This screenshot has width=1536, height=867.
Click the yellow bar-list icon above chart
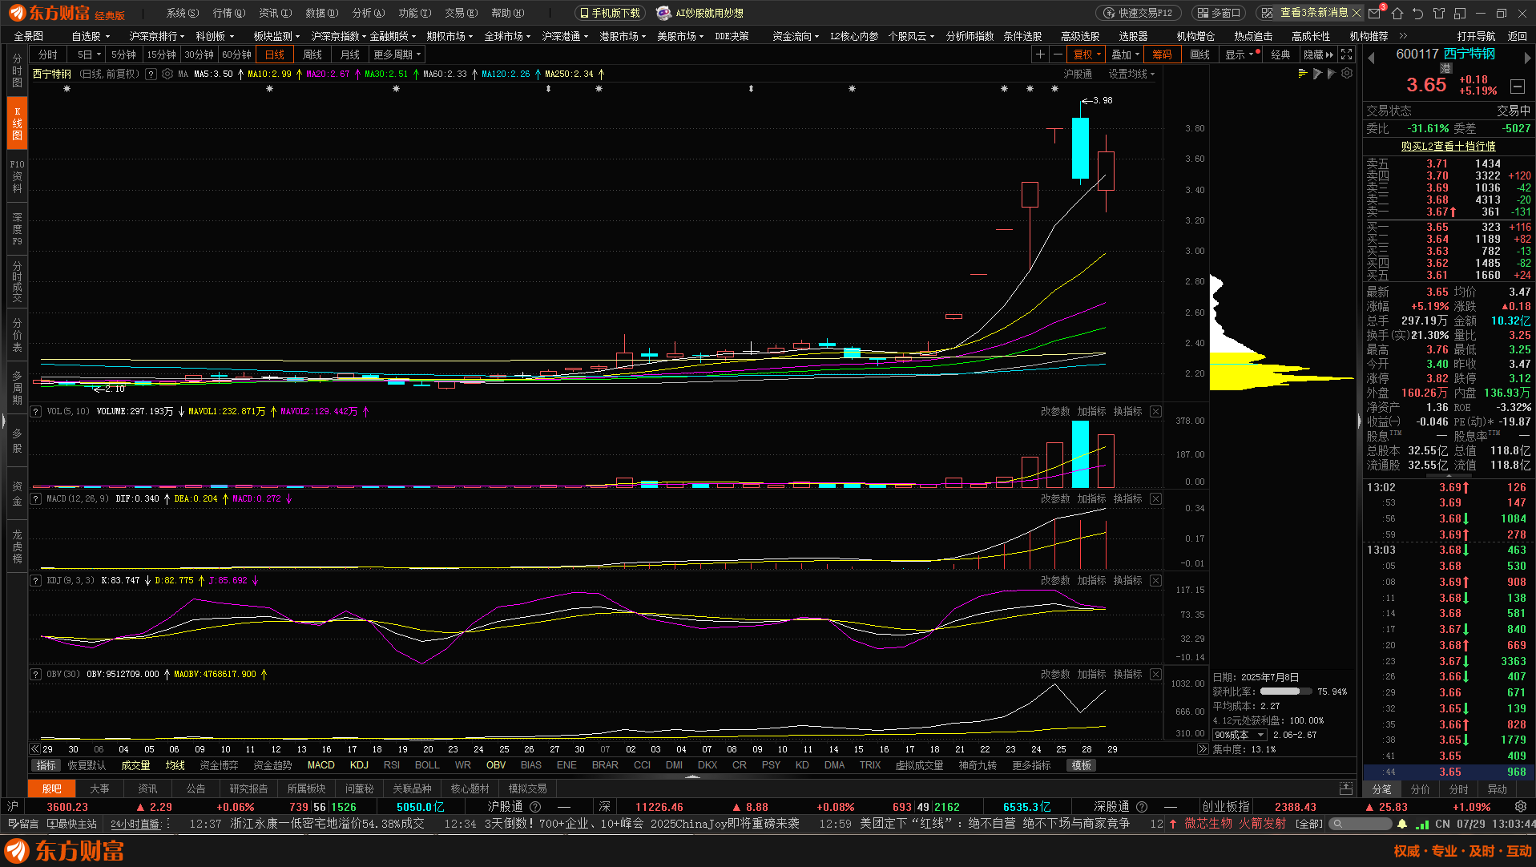coord(1303,73)
